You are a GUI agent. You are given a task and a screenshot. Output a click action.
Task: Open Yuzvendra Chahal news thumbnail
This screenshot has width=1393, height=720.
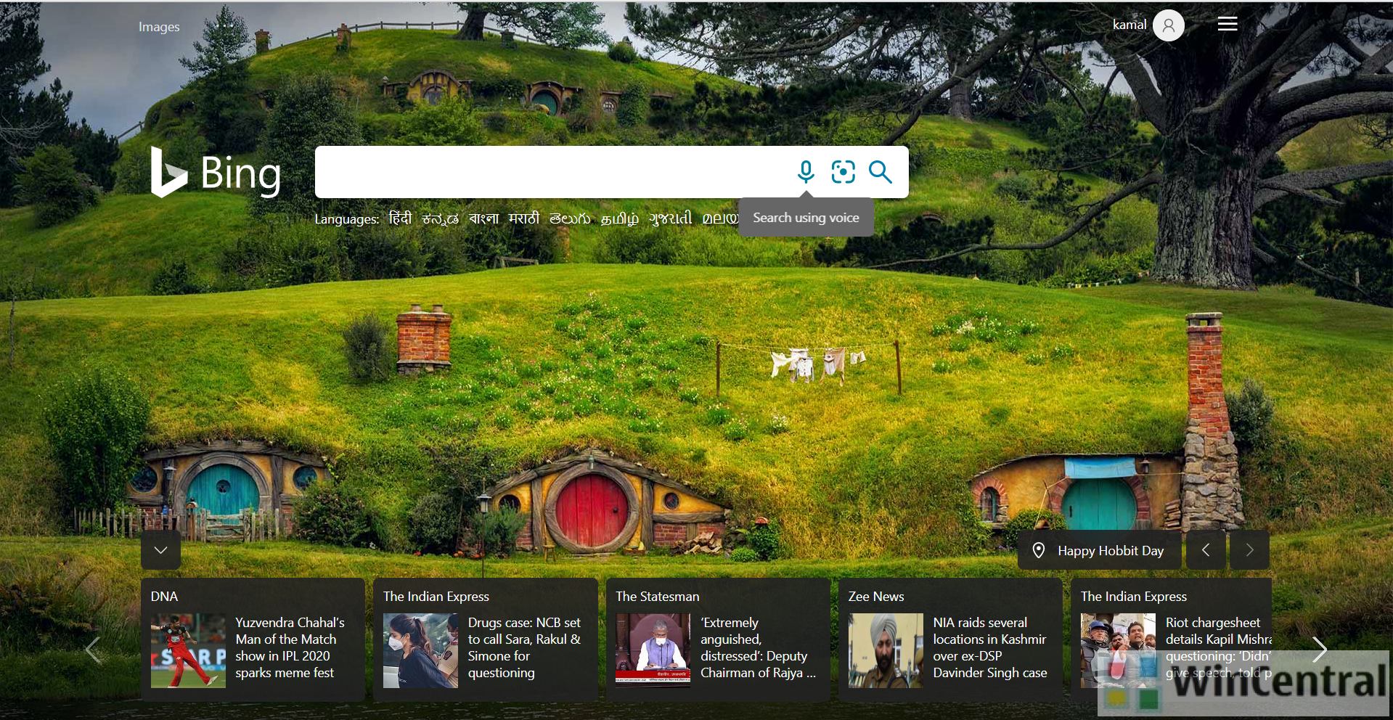click(x=188, y=651)
